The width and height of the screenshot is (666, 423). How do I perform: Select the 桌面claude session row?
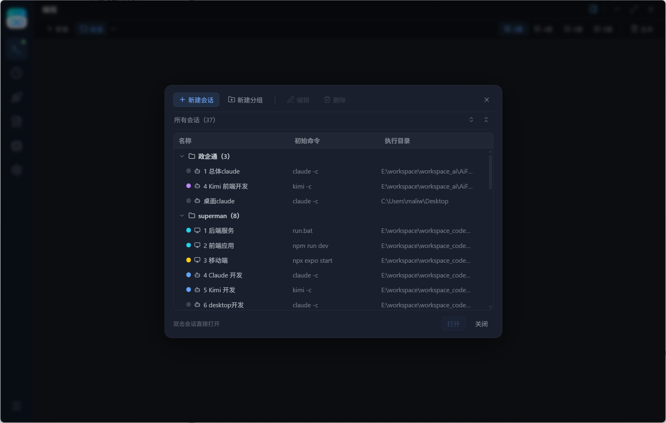(x=331, y=201)
